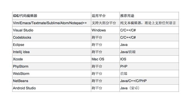The width and height of the screenshot is (181, 101).
Task: Select the PhpStorm cell
Action: coord(52,66)
